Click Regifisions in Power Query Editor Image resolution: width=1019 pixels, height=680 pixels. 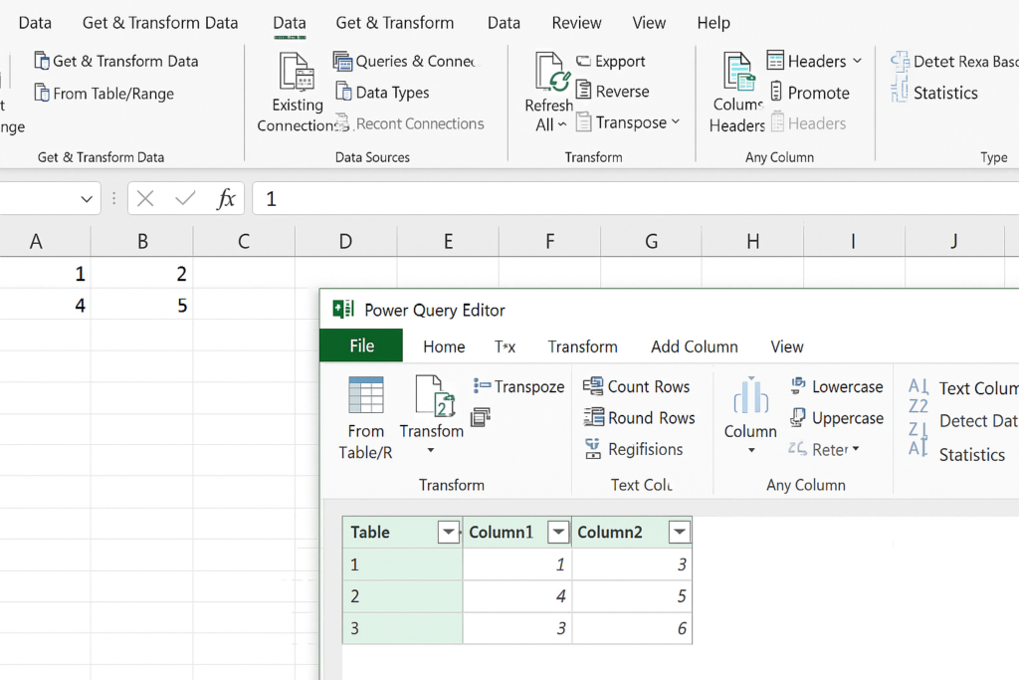click(x=634, y=449)
